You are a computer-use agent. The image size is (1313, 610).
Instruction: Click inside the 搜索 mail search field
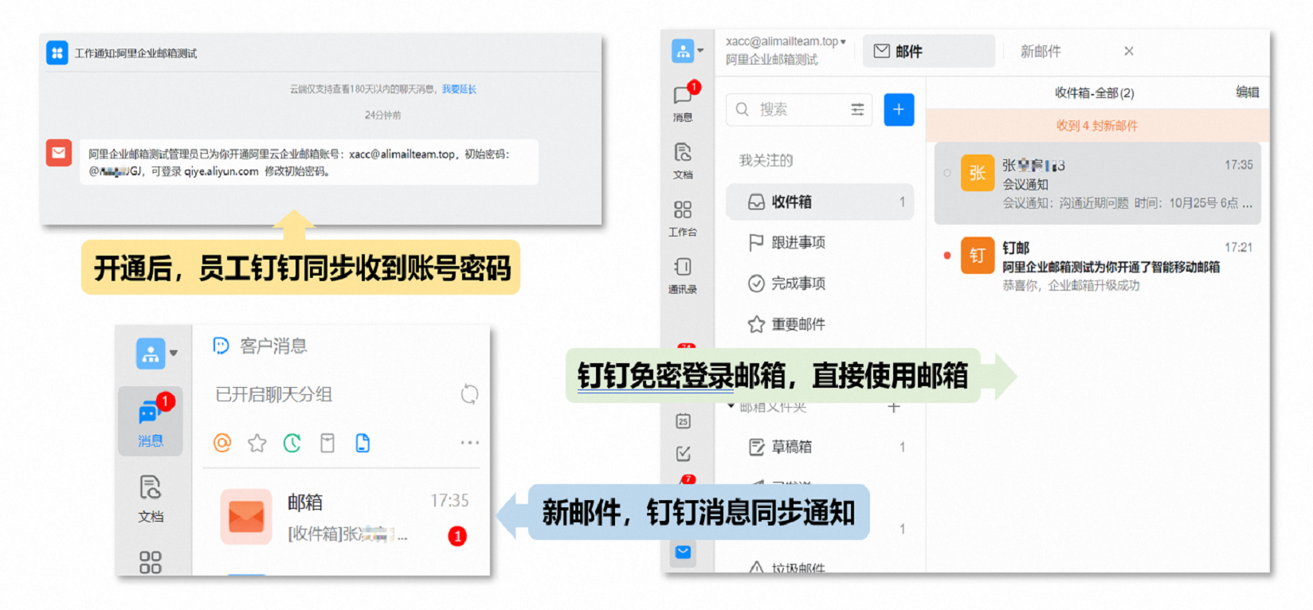point(799,109)
